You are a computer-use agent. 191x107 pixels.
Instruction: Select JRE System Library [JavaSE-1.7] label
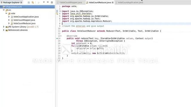click(x=23, y=27)
